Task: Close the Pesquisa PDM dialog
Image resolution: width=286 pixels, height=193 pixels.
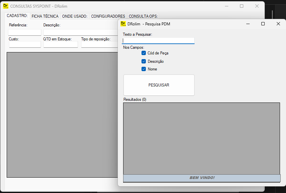Action: point(278,24)
